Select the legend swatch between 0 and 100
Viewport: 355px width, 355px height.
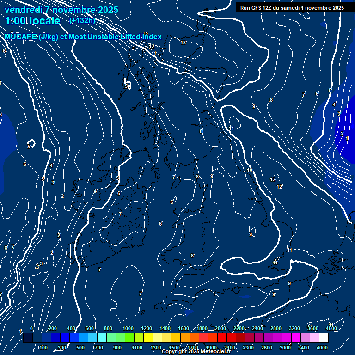pos(37,337)
